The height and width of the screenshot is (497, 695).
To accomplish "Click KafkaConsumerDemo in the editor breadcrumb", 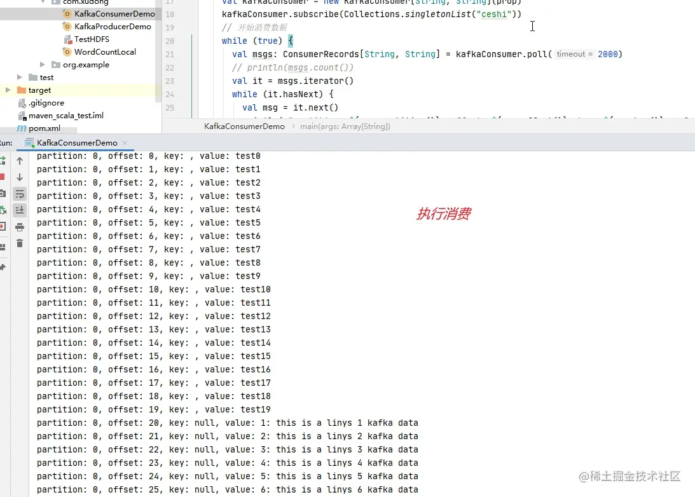I will pos(244,126).
